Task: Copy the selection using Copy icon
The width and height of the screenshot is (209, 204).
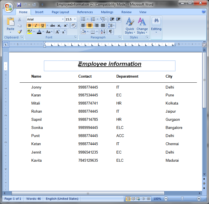Action: pos(20,25)
